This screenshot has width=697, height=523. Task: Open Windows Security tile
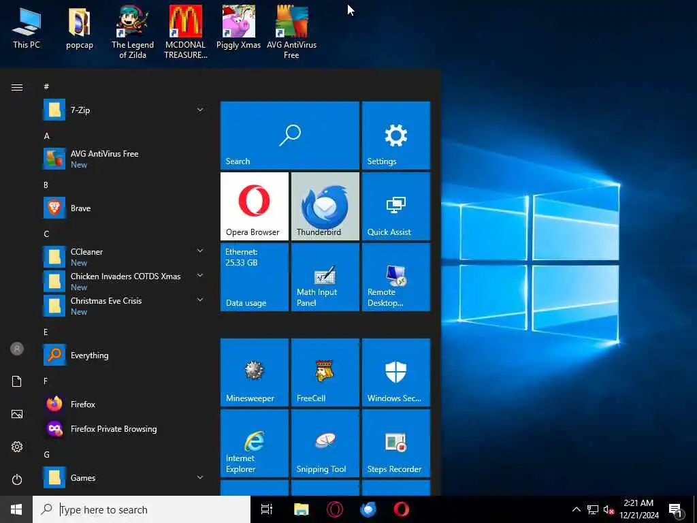[x=396, y=373]
